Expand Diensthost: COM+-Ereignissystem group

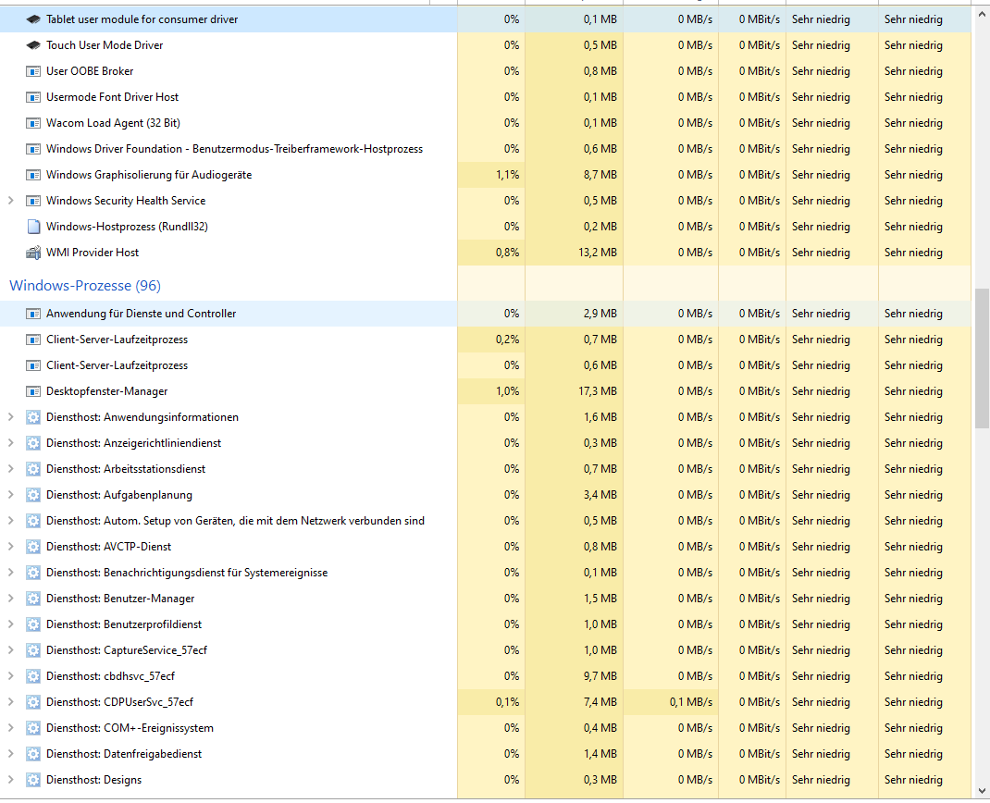[x=11, y=728]
